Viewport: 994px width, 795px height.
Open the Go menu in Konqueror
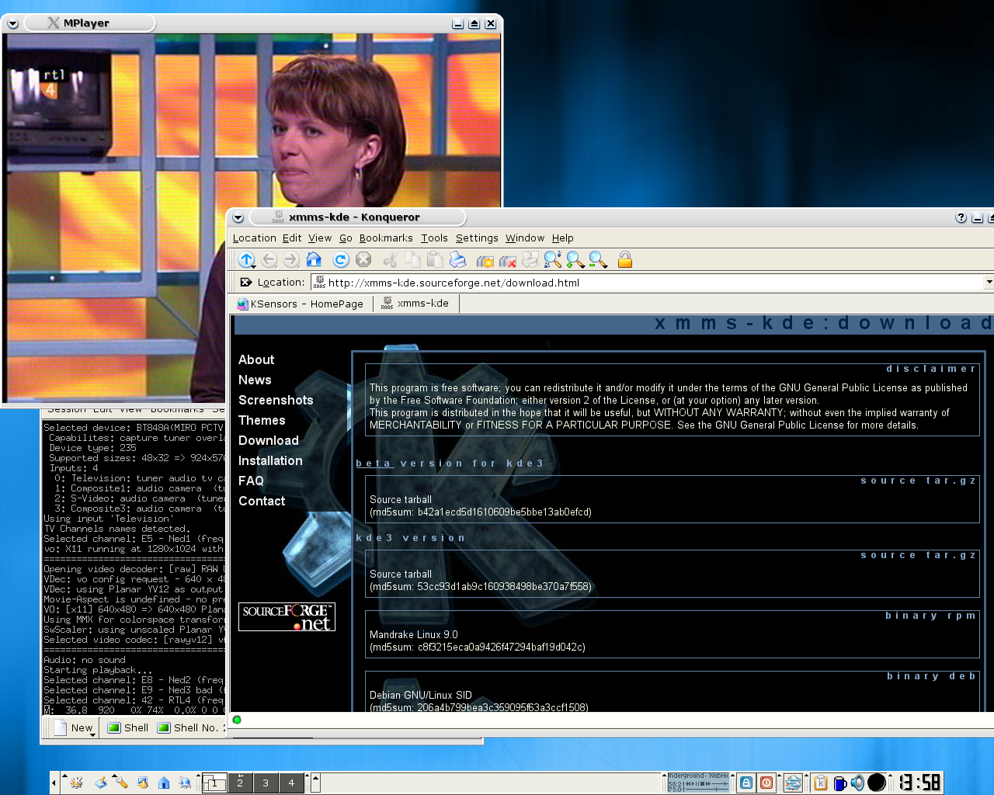(x=346, y=238)
